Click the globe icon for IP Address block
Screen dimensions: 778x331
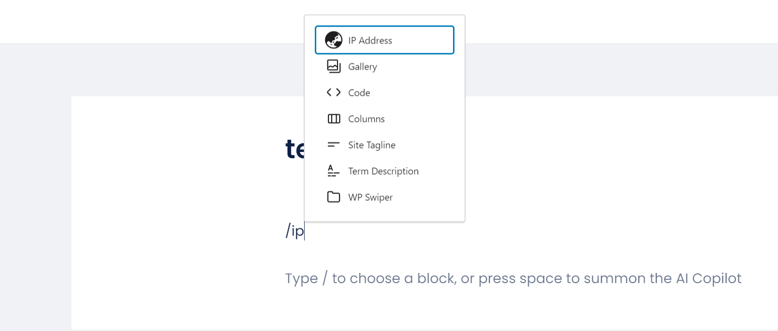334,40
